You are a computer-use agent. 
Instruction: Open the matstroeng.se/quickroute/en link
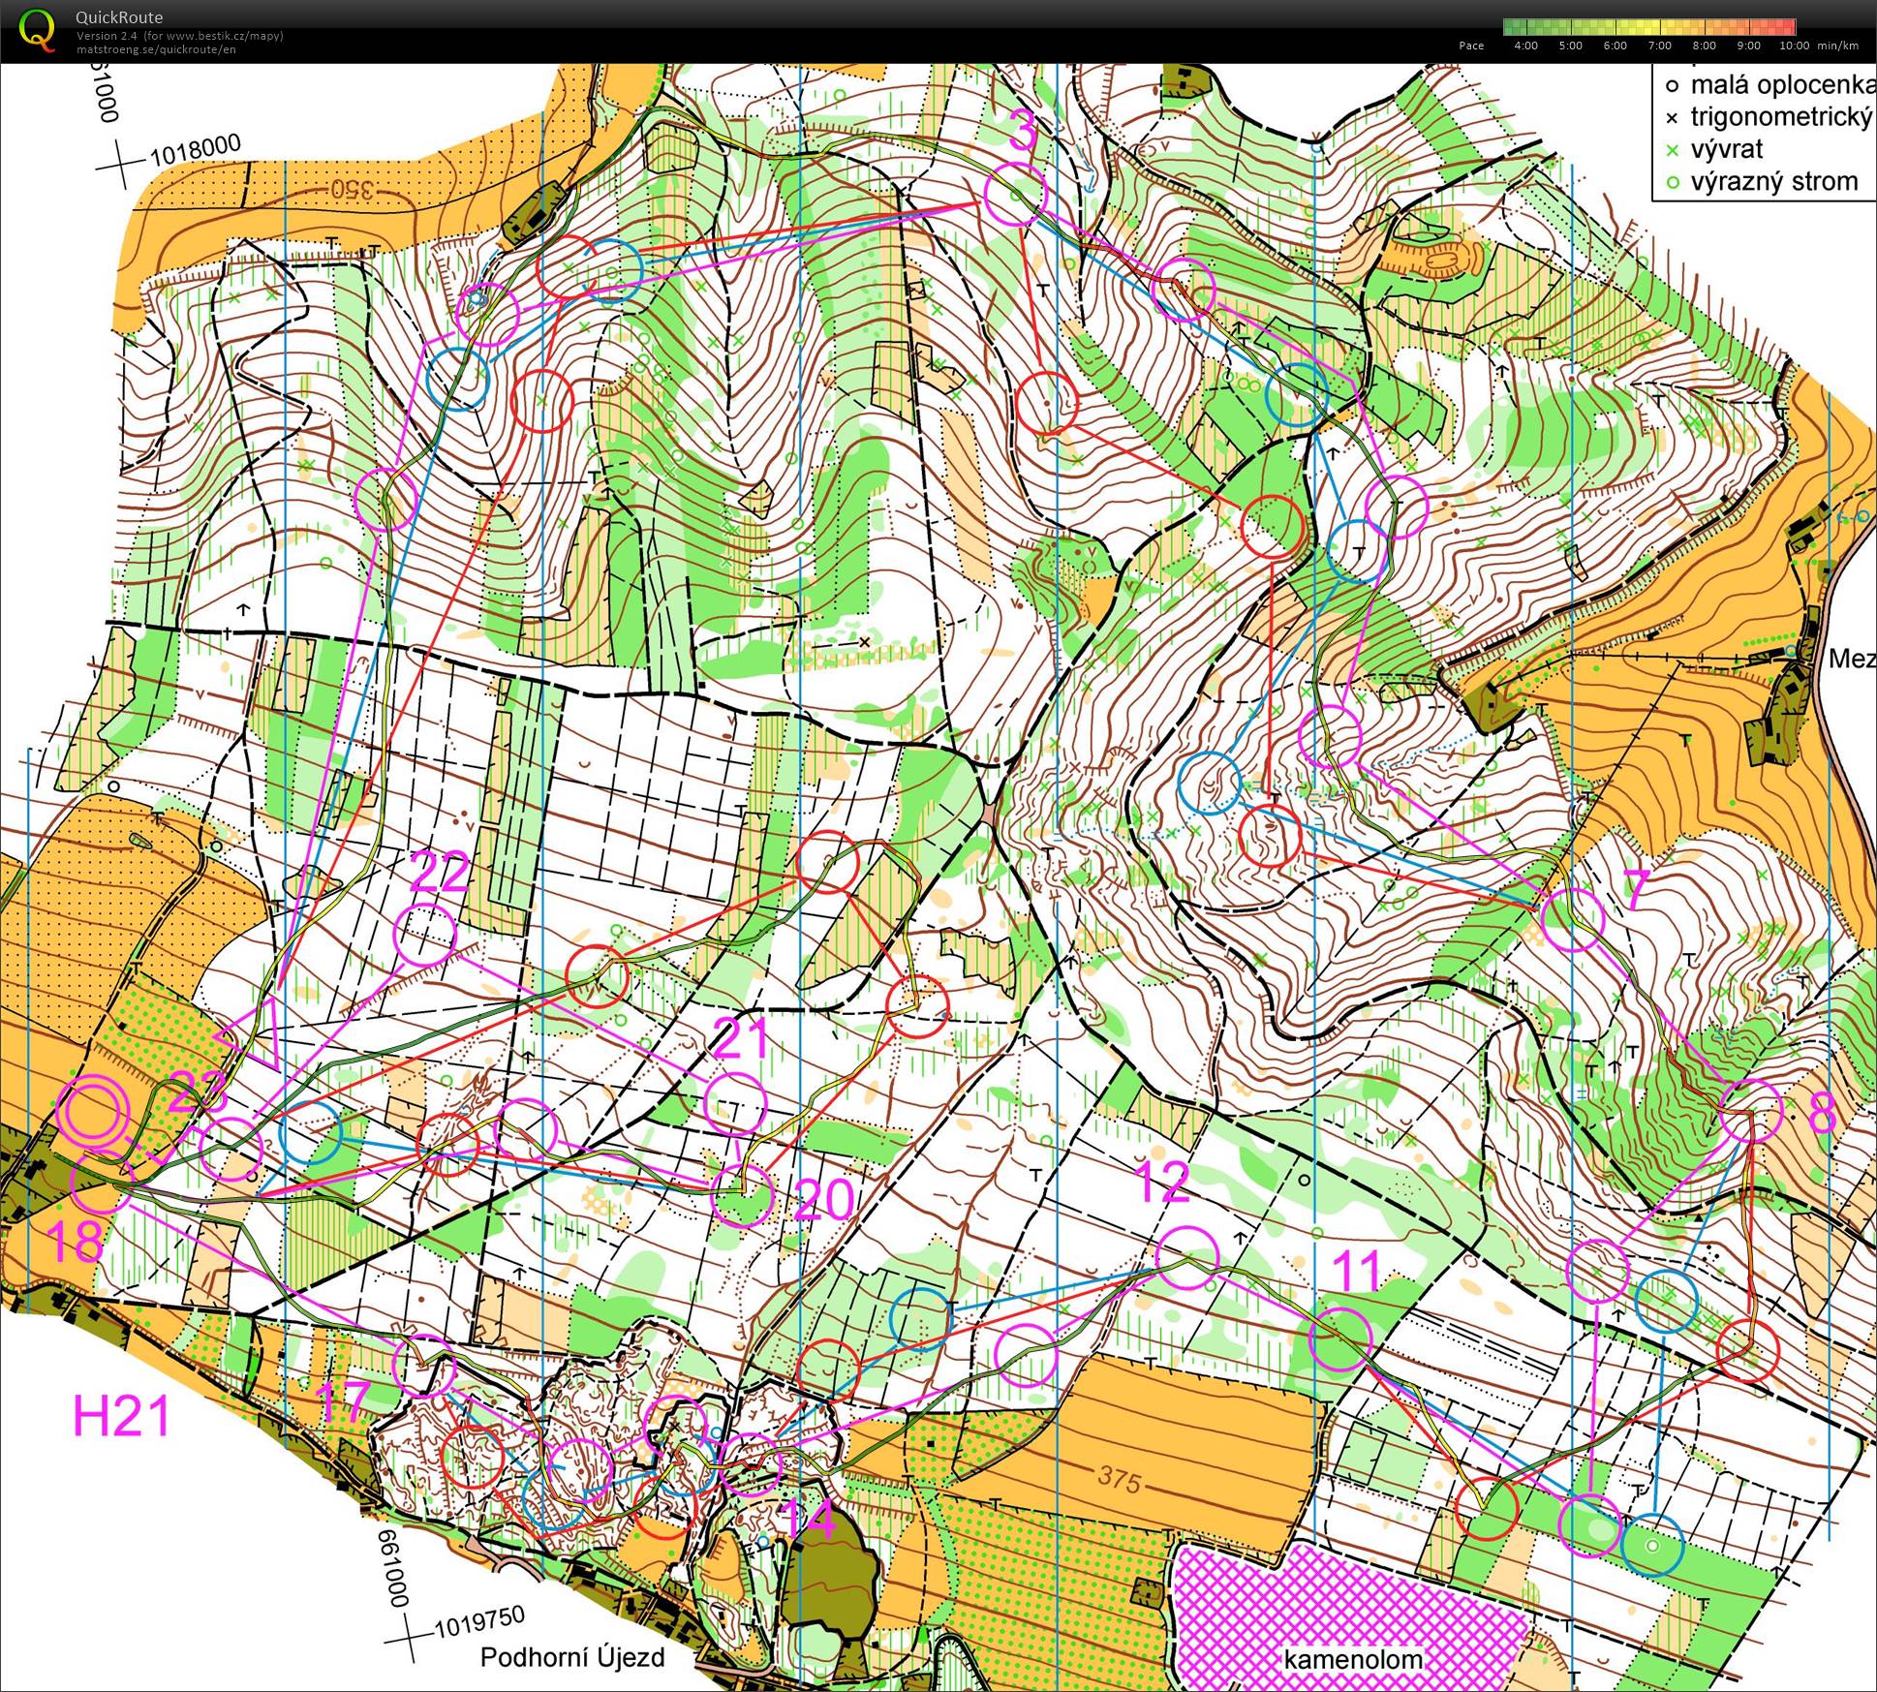[156, 48]
